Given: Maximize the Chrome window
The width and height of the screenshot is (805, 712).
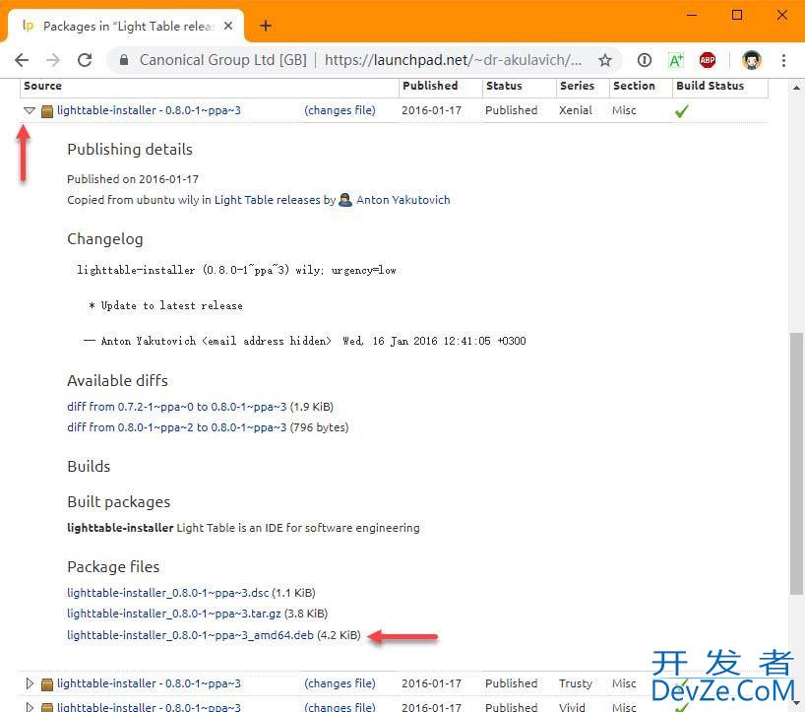Looking at the screenshot, I should (737, 15).
